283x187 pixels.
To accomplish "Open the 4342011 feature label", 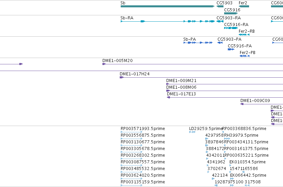I will pos(215,155).
